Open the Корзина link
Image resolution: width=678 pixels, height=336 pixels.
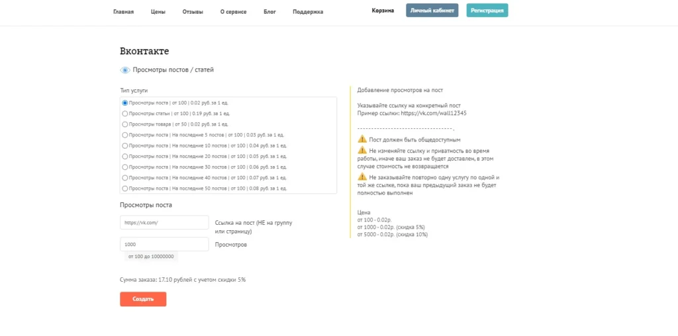click(383, 11)
